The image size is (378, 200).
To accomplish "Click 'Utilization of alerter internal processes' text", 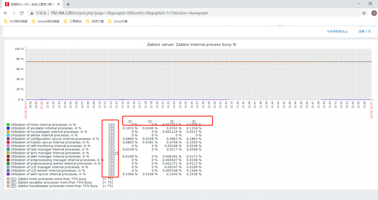I will pos(44,135).
